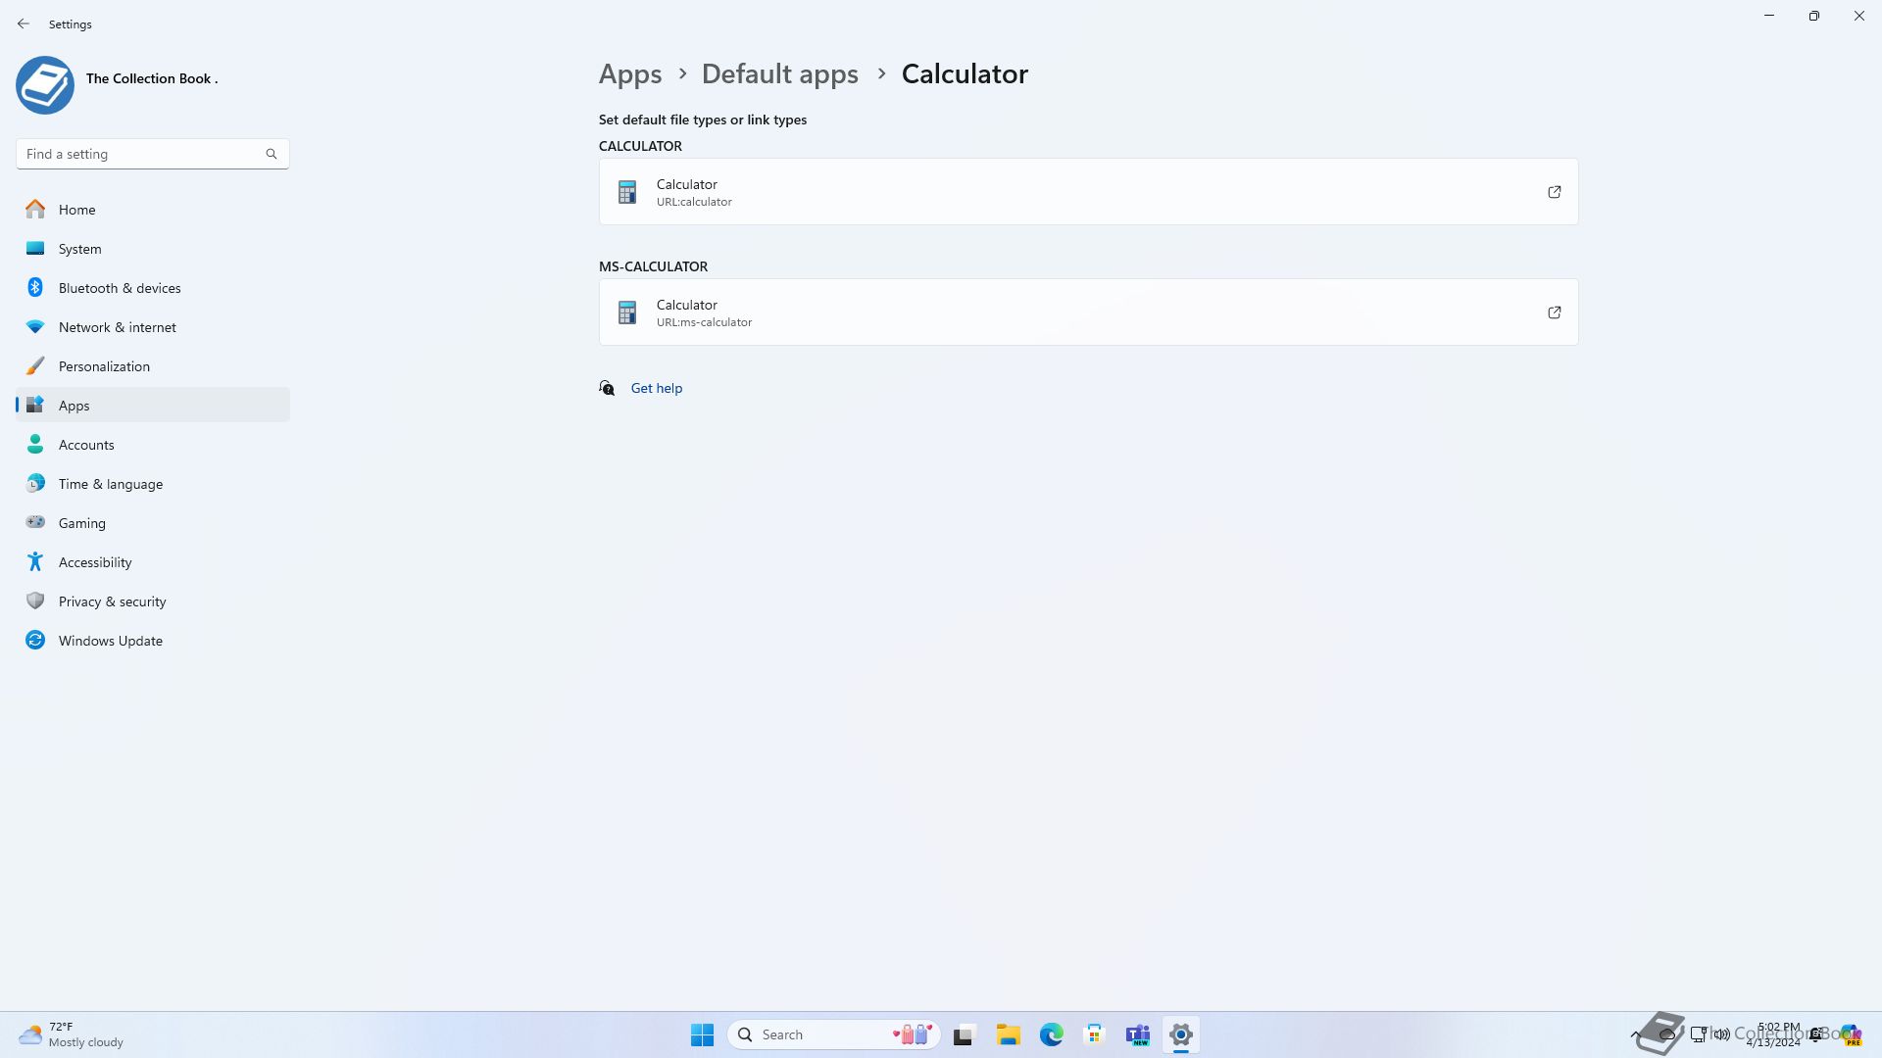Select the Apps category in the sidebar
This screenshot has height=1058, width=1882.
(x=152, y=406)
